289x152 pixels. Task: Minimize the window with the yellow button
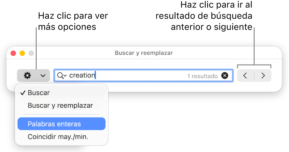[22, 53]
